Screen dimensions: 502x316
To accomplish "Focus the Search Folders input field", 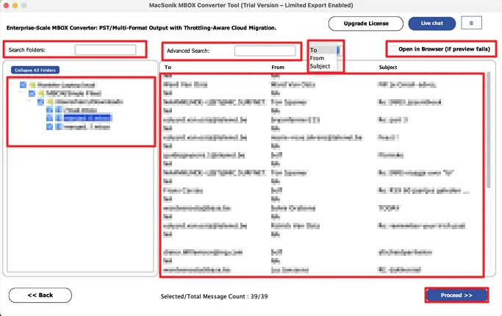I will coord(105,50).
